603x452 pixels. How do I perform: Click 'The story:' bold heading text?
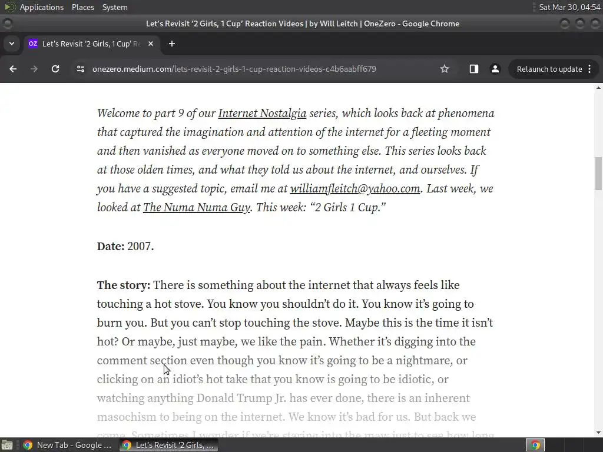[x=124, y=285]
